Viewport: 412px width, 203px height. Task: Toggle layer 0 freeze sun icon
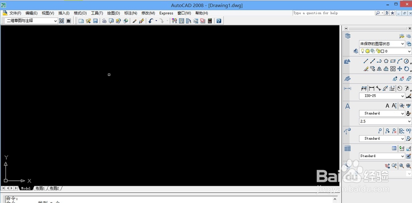[x=368, y=51]
